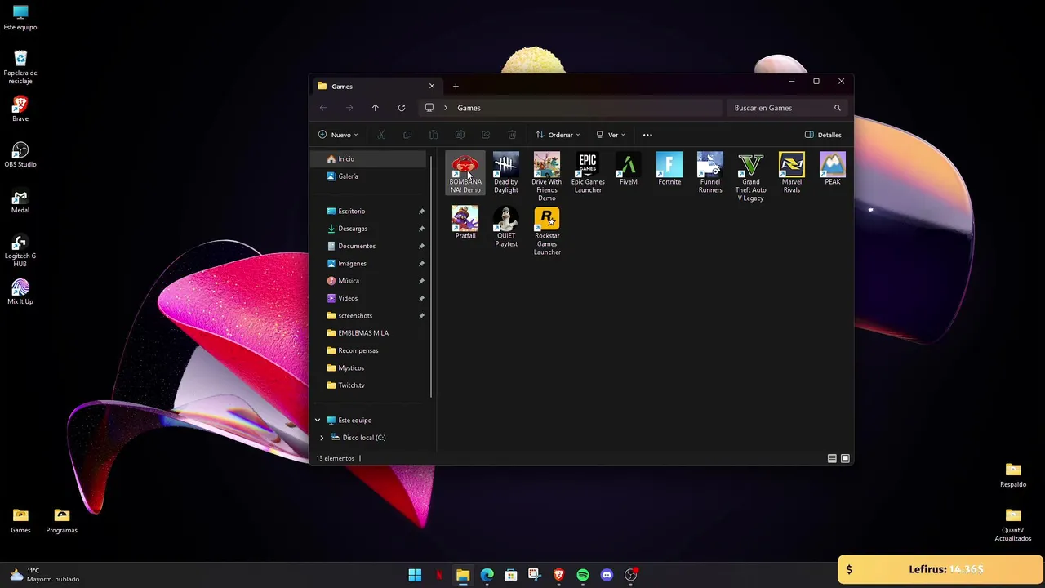
Task: Click the Cut scissors icon in toolbar
Action: pos(381,135)
